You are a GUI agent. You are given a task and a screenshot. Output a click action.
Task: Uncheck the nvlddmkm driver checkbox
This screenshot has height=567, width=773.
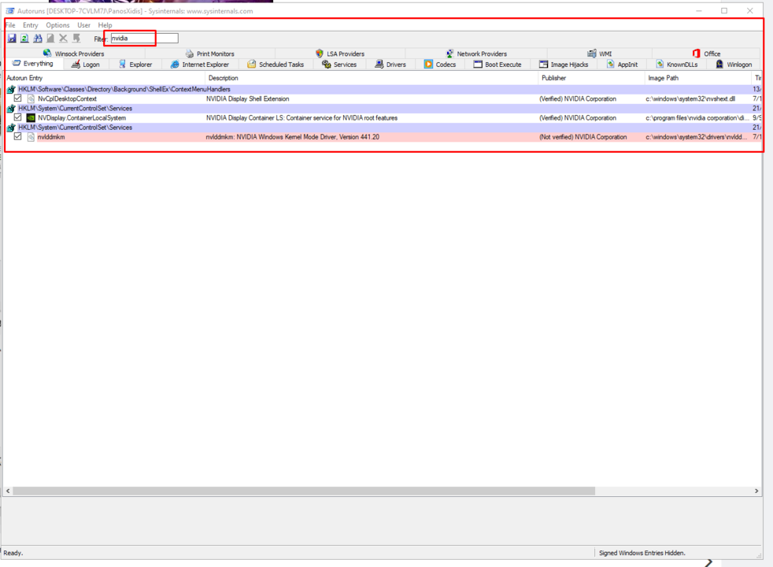coord(18,136)
